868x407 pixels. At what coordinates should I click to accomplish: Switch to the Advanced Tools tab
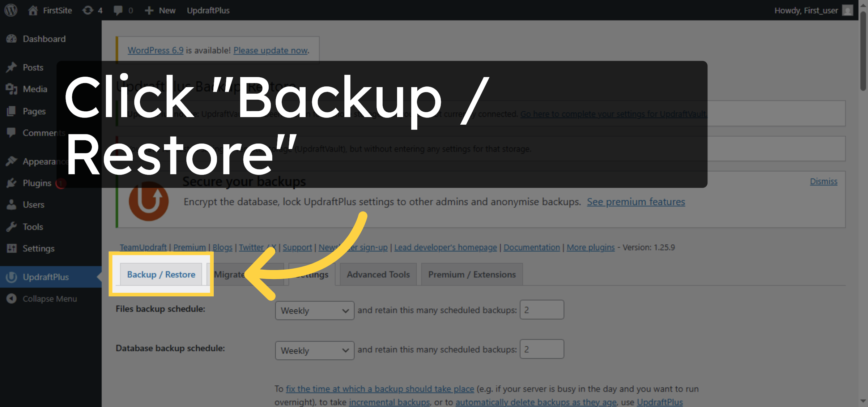378,274
